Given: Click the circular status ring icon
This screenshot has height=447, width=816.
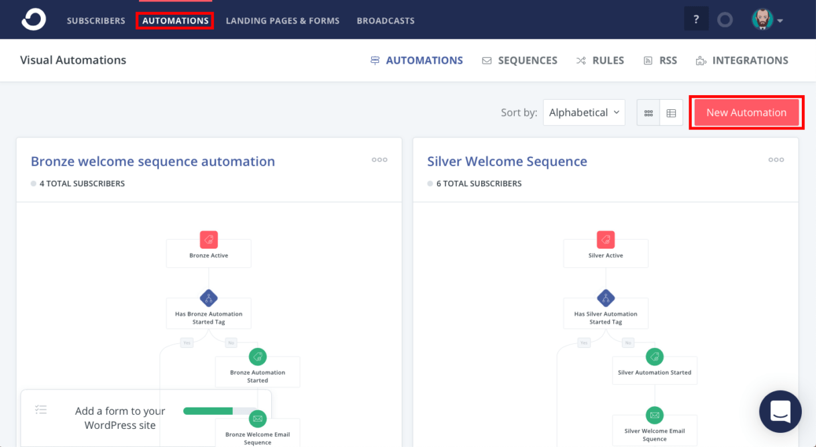Looking at the screenshot, I should point(725,19).
